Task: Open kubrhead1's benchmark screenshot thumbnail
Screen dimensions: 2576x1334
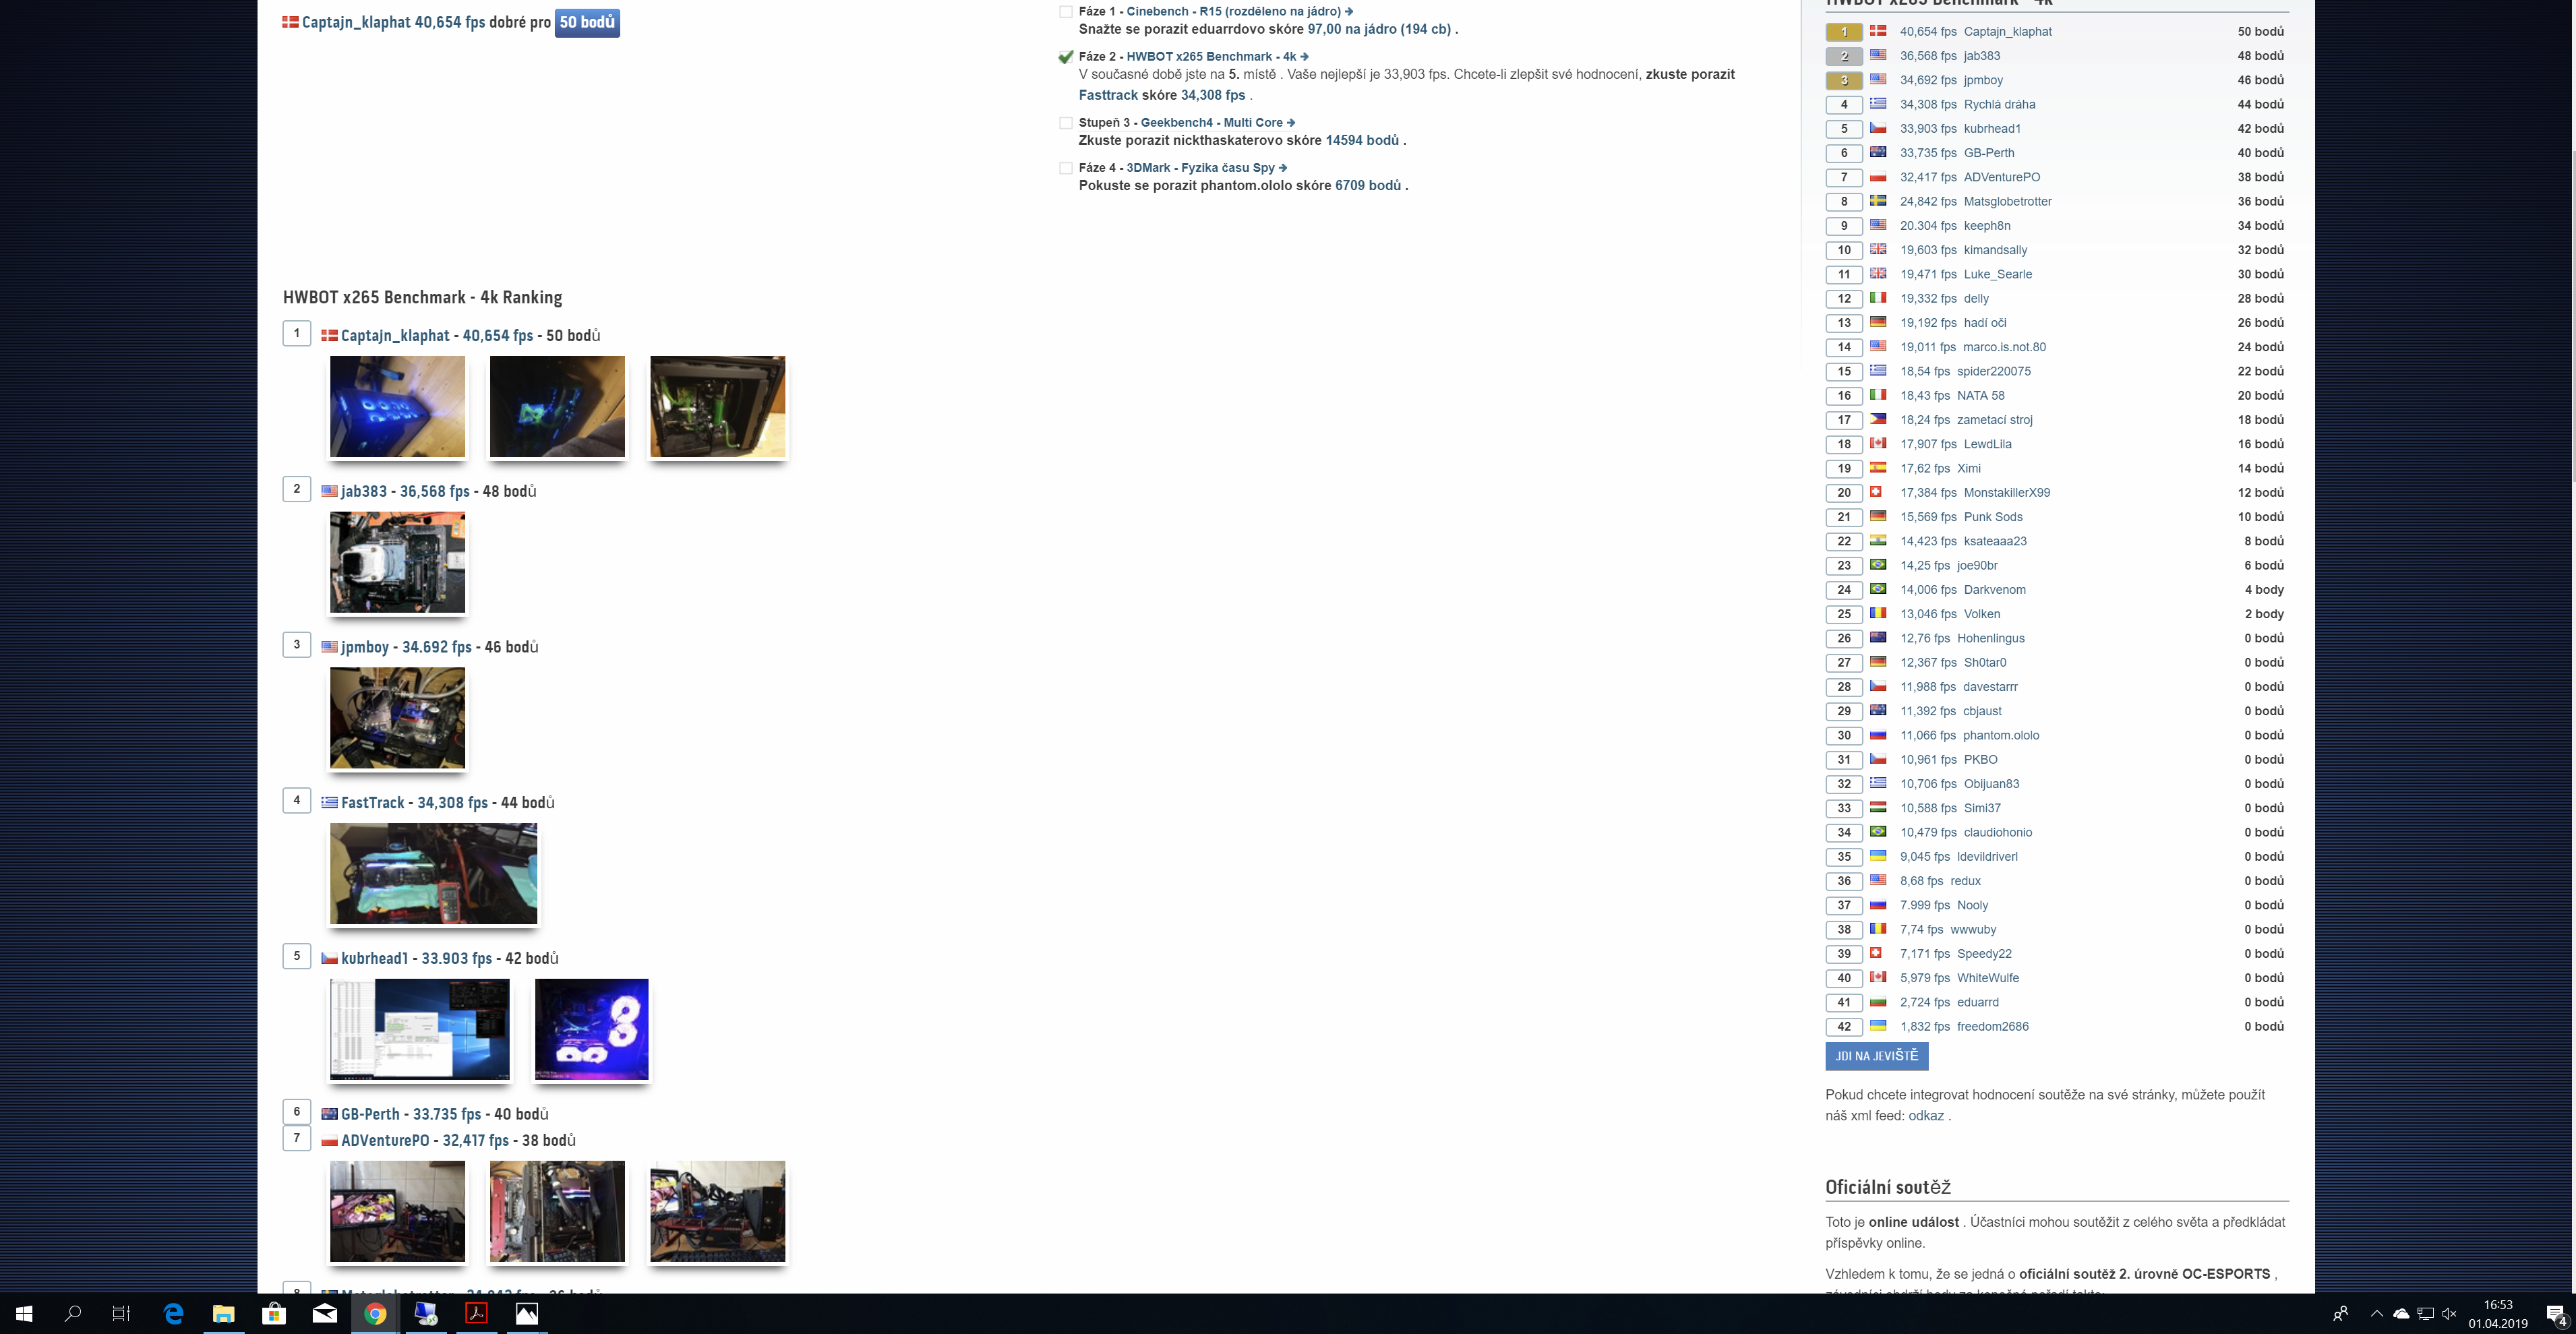Action: coord(420,1029)
